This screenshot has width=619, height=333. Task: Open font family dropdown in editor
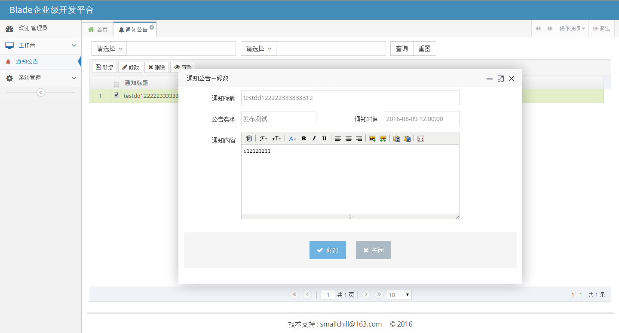point(263,139)
